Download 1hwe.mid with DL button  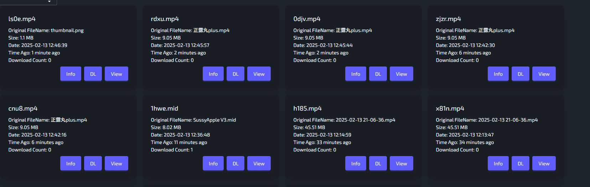pos(236,164)
